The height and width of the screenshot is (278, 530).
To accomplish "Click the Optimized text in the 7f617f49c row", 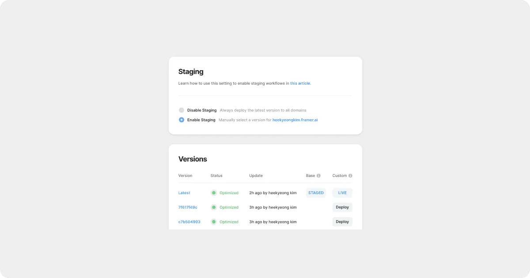I will click(229, 207).
